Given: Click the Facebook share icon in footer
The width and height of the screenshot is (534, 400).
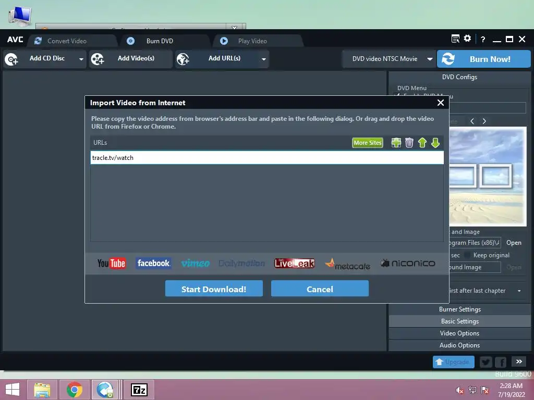Looking at the screenshot, I should tap(501, 362).
